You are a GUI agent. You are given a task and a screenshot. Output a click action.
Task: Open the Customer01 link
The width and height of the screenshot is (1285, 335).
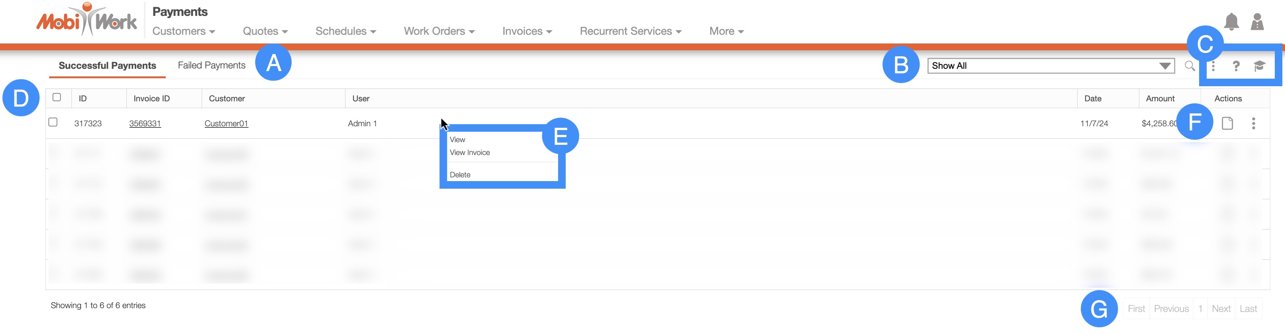[x=226, y=124]
